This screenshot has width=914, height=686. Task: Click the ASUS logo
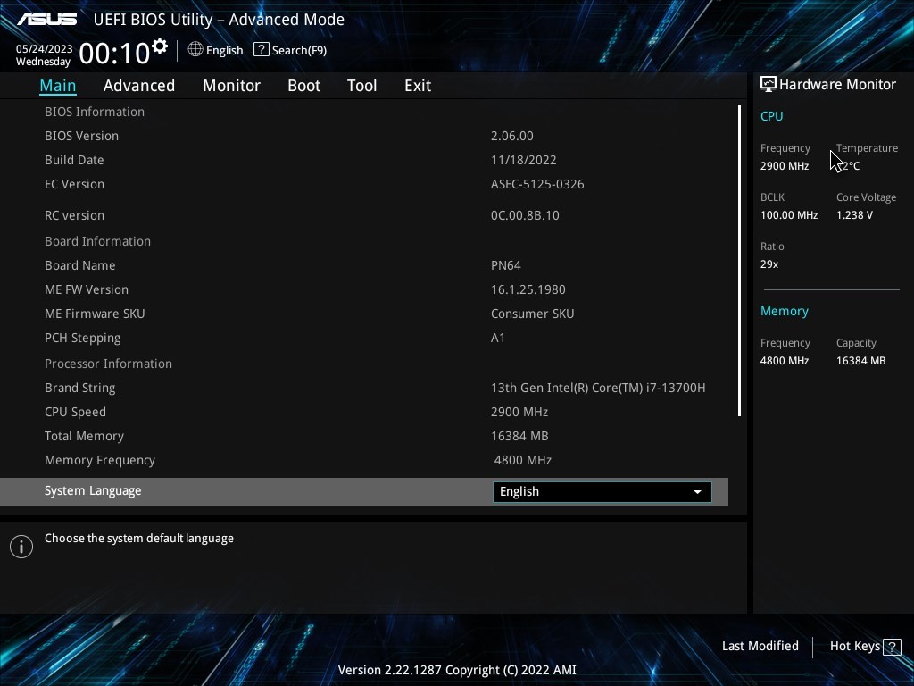46,20
